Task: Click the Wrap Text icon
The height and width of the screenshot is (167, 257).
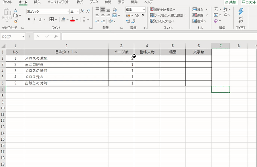Action: (x=115, y=9)
